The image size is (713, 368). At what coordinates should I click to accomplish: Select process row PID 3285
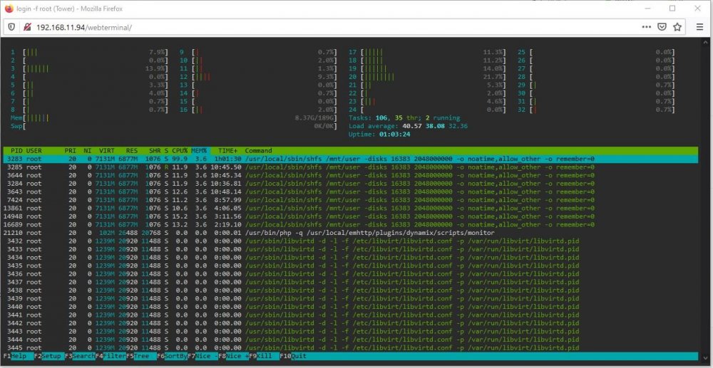(351, 167)
